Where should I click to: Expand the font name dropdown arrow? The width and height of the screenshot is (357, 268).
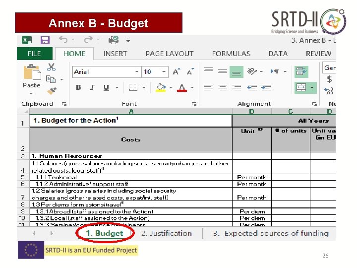pyautogui.click(x=137, y=72)
